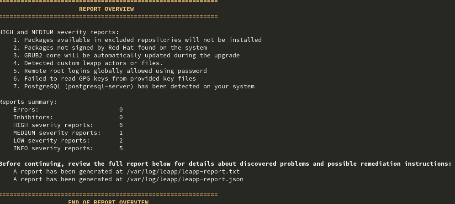The width and height of the screenshot is (455, 204).
Task: Click the failed GPG keys report line
Action: (x=105, y=79)
